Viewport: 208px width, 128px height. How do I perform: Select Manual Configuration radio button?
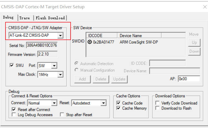pos(76,70)
